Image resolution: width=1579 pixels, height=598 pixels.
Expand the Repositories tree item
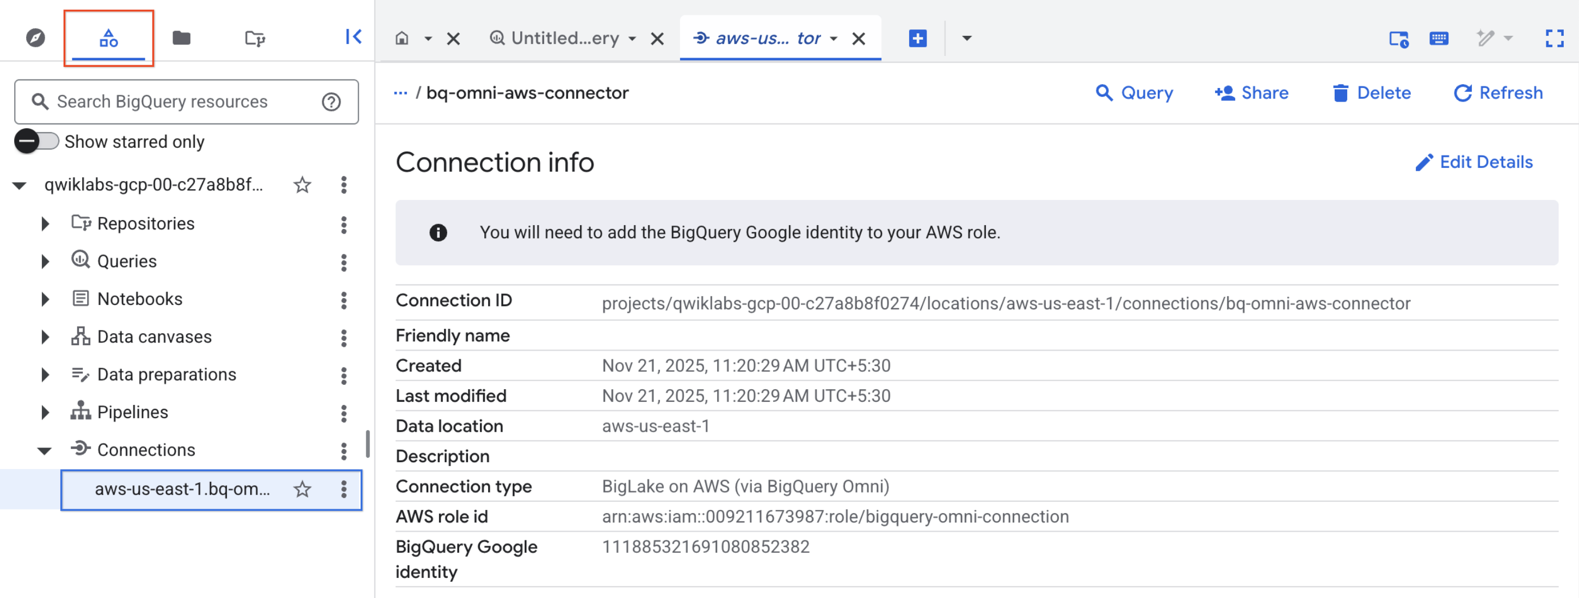pyautogui.click(x=45, y=223)
